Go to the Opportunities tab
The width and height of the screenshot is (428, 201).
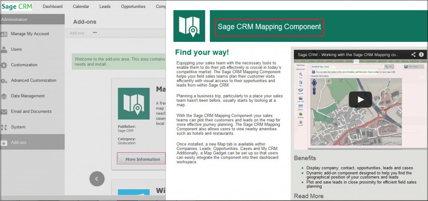(133, 7)
